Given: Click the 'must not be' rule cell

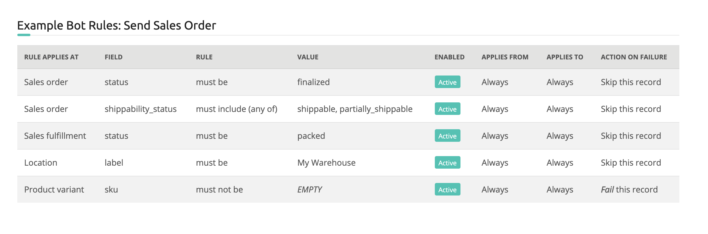Looking at the screenshot, I should pyautogui.click(x=219, y=190).
